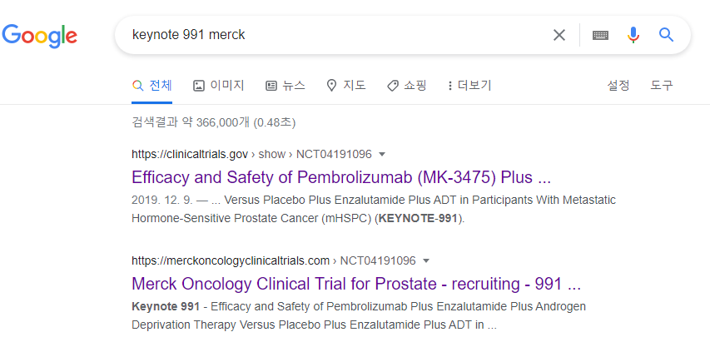Click the merckoncologyclinicaltrials.com URL breadcrumb

pyautogui.click(x=274, y=261)
